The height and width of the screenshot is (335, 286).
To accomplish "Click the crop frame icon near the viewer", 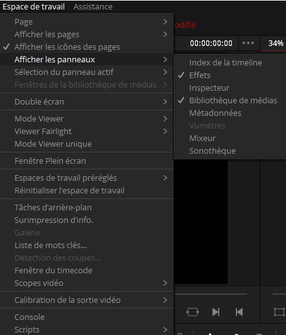I will [279, 312].
